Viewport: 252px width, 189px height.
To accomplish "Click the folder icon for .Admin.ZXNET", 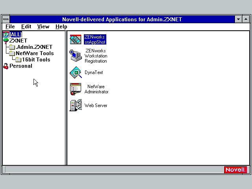I will click(12, 47).
